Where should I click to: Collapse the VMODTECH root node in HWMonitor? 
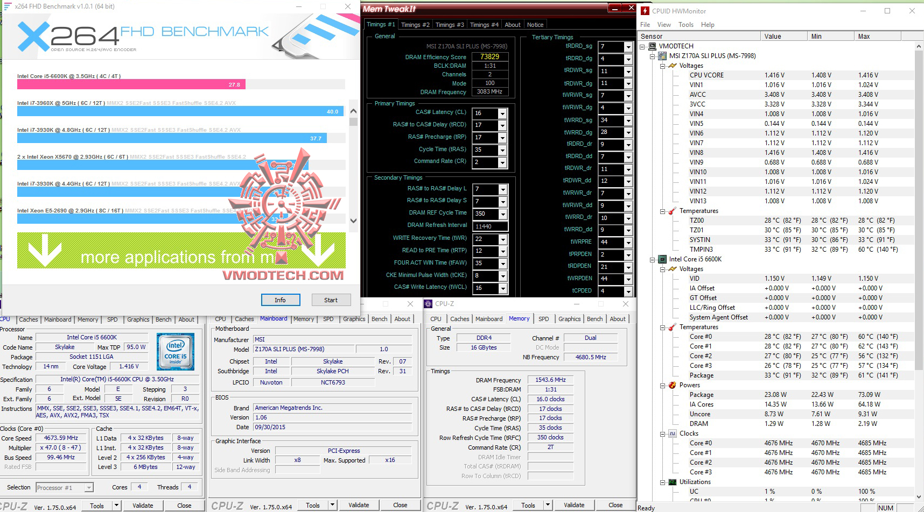[642, 46]
